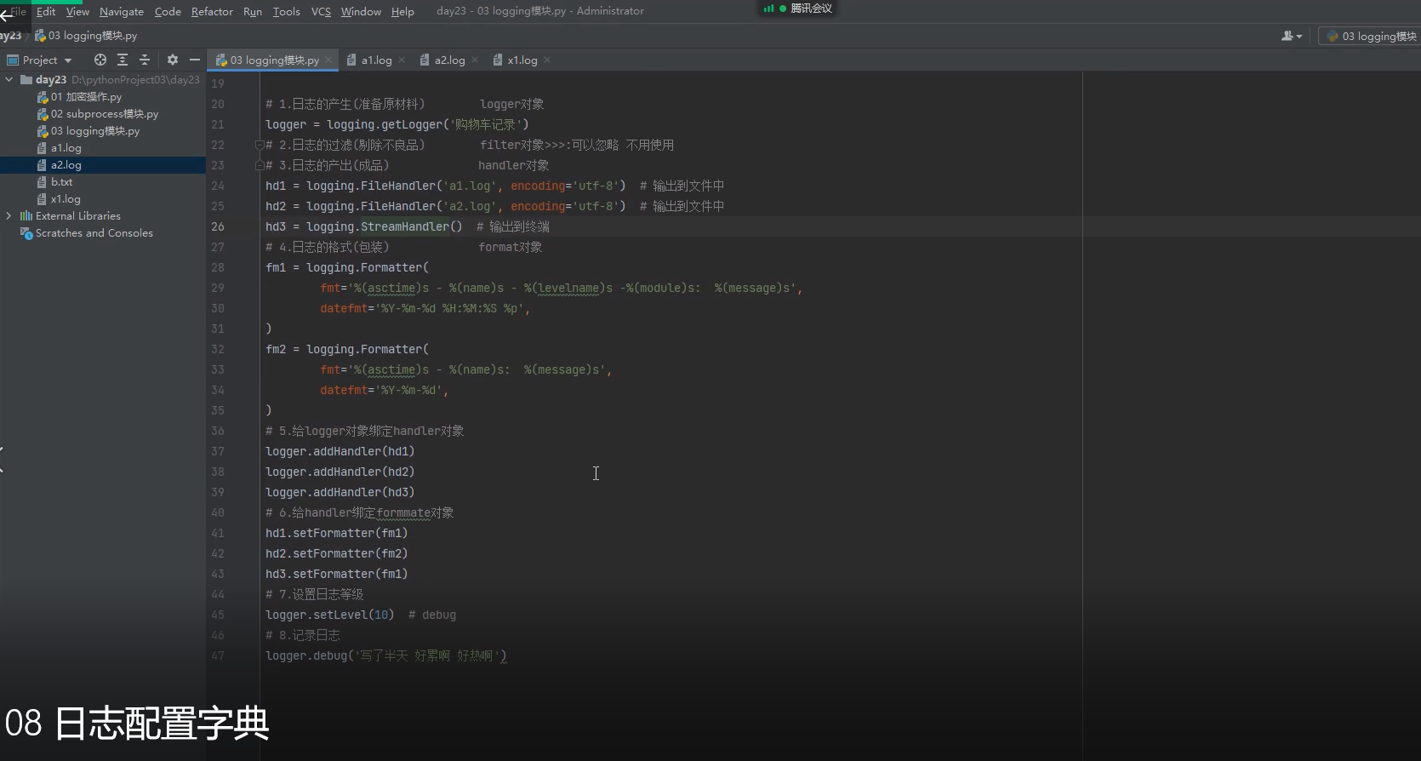Collapse the day23 project folder
The height and width of the screenshot is (761, 1421).
(9, 80)
